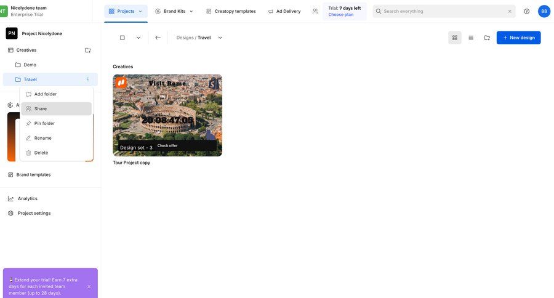Open the Travel folder three-dot menu

(x=88, y=79)
